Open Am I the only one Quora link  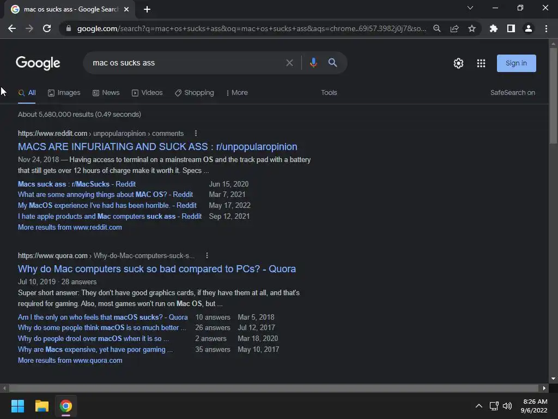coord(103,317)
